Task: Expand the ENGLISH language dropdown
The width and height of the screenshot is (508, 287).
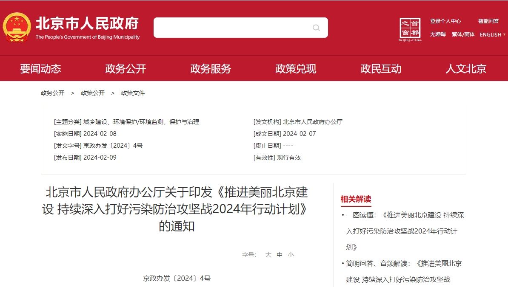Action: 492,34
